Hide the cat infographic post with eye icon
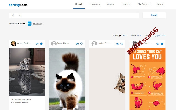The image size is (176, 110). (158, 44)
